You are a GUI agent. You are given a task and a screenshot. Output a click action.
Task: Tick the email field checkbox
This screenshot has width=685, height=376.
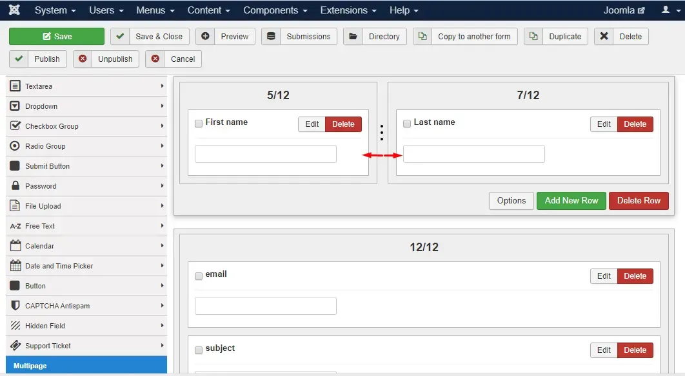pyautogui.click(x=199, y=276)
